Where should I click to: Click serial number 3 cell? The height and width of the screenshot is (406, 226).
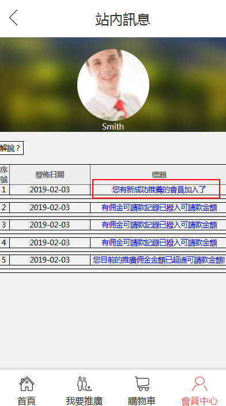click(x=4, y=225)
